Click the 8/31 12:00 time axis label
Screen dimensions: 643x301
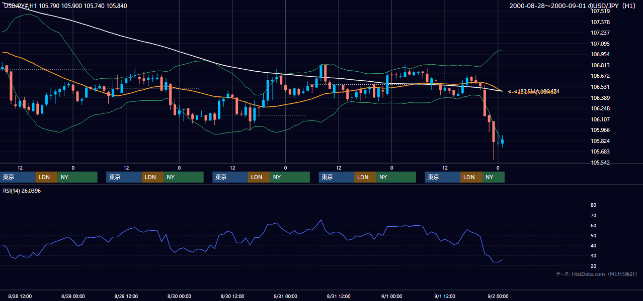coord(339,296)
